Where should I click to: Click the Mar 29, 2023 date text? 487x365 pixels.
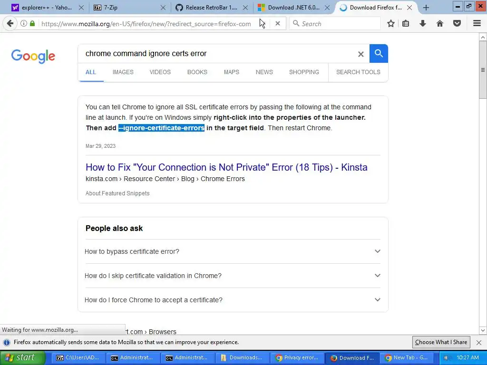(100, 146)
